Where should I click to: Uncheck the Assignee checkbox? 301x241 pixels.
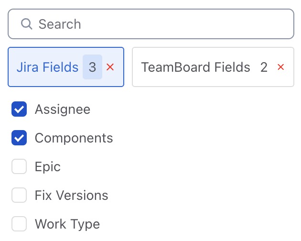coord(19,110)
